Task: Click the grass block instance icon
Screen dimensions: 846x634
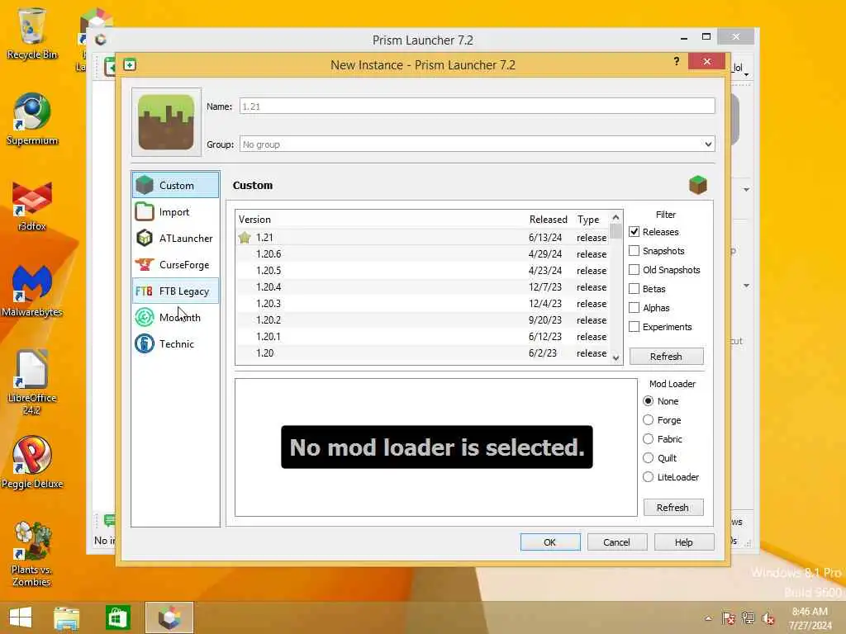Action: [166, 122]
